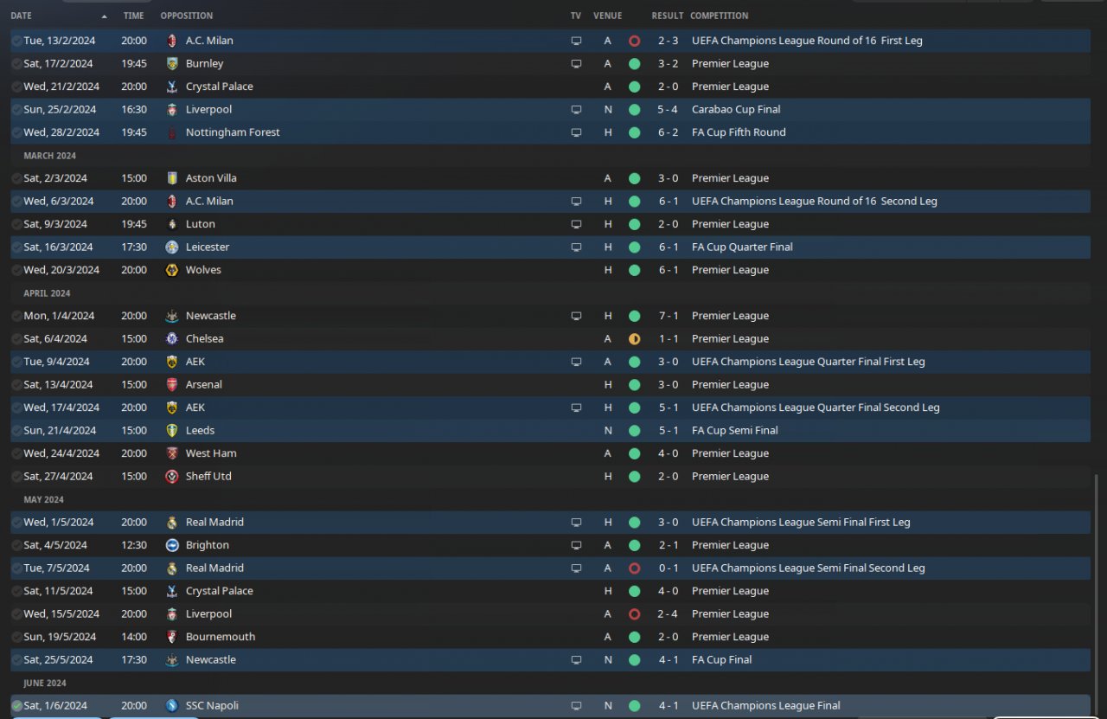Screen dimensions: 1107x719
Task: Select the SSC Napoli badge icon
Action: (172, 706)
